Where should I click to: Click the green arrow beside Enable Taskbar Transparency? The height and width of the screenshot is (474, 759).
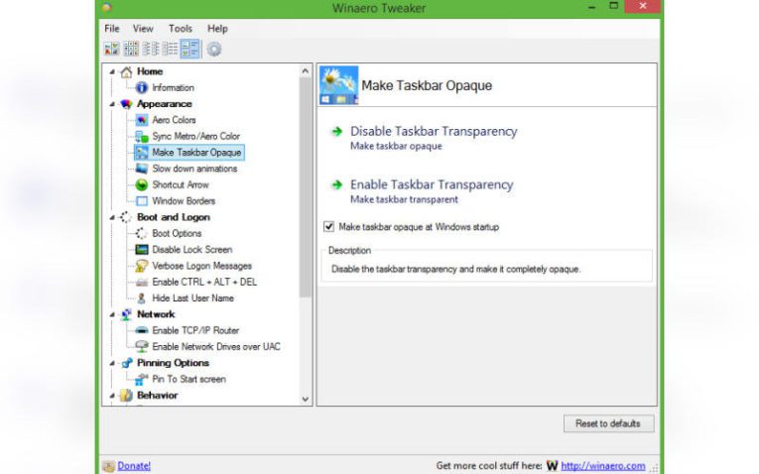(x=336, y=184)
